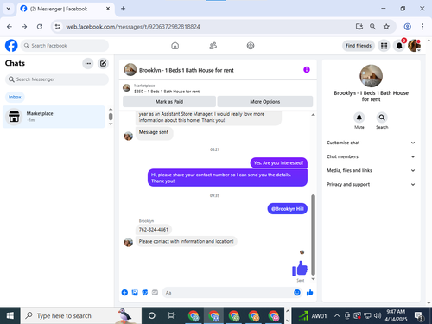Focus the Search Facebook field
432x324 pixels.
pyautogui.click(x=65, y=46)
